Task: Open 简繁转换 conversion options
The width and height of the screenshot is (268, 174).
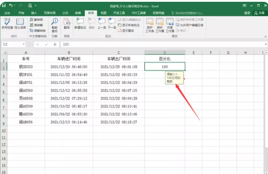Action: (38, 30)
